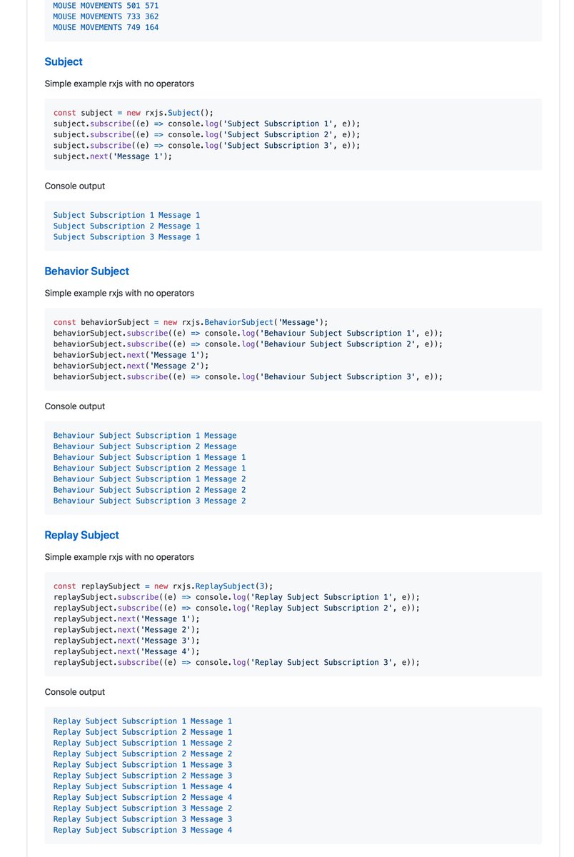The width and height of the screenshot is (574, 857).
Task: Click the 'Behaviour Subject Subscription 2 Message 2' output line
Action: pyautogui.click(x=150, y=490)
